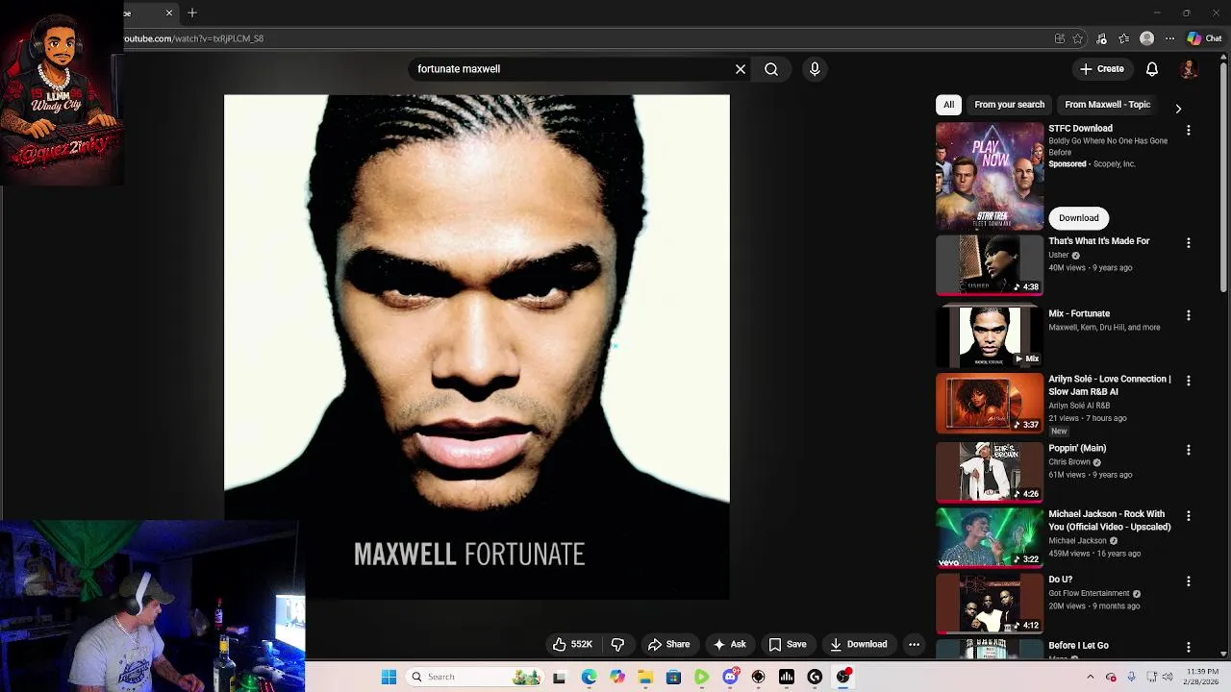Open options menu for Poppin' (Main)

[1189, 450]
